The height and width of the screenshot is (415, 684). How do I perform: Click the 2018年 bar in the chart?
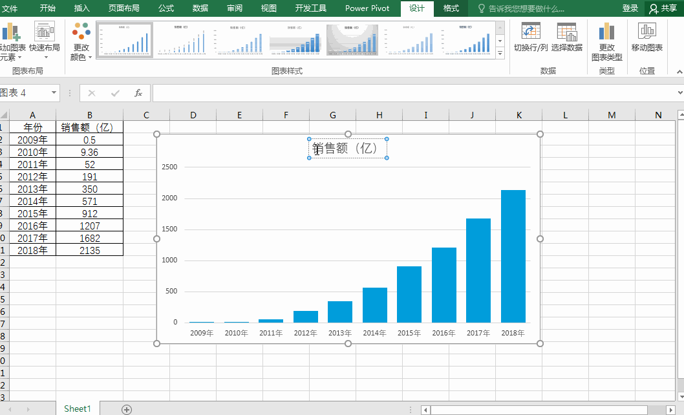click(513, 256)
